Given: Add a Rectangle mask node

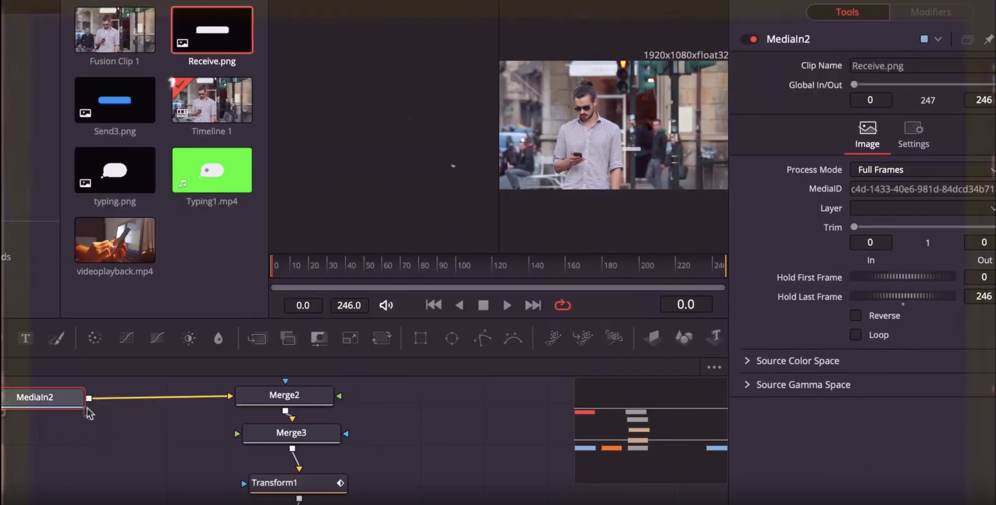Looking at the screenshot, I should point(420,338).
